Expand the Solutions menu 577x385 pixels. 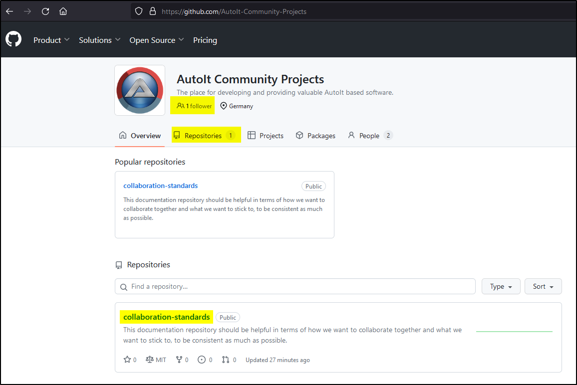pyautogui.click(x=99, y=40)
